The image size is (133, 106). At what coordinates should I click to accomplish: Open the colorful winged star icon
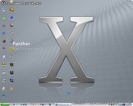tap(11, 57)
